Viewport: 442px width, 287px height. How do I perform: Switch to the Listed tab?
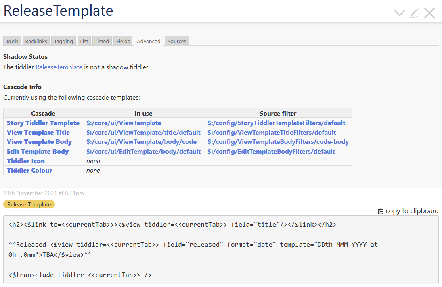pos(102,41)
